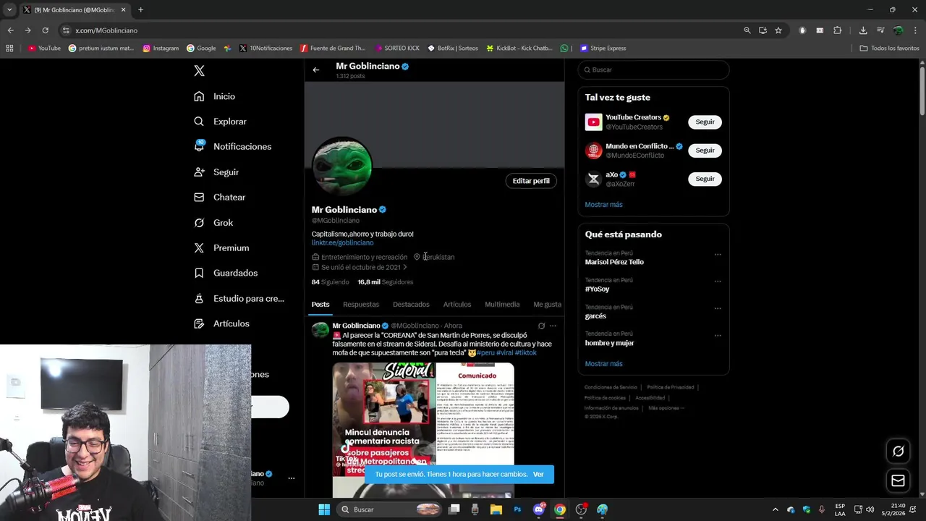Click Mostrar más under Qué está pasando

coord(603,364)
